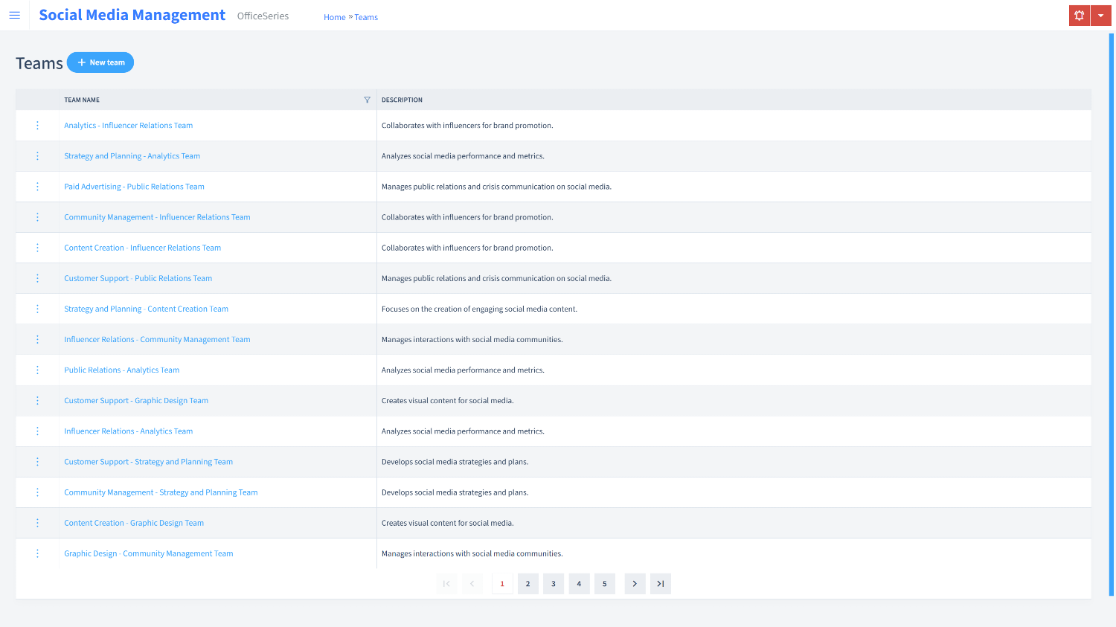Click the three-dot menu for Content Creation - Graphic Design Team
This screenshot has height=627, width=1116.
(x=37, y=522)
